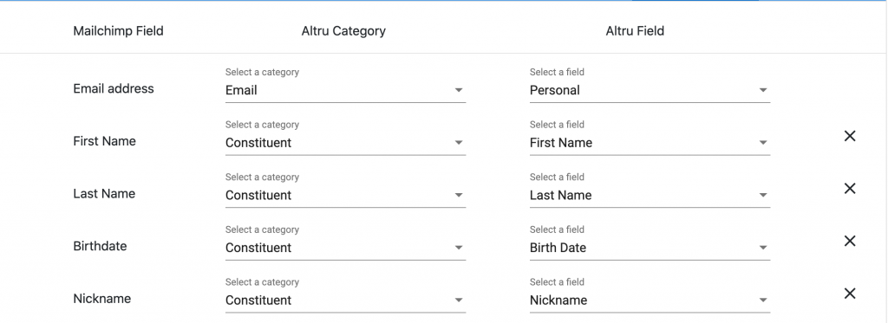Image resolution: width=888 pixels, height=323 pixels.
Task: Remove the Last Name mapping row
Action: [850, 189]
